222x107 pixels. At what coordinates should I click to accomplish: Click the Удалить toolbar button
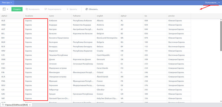click(72, 9)
